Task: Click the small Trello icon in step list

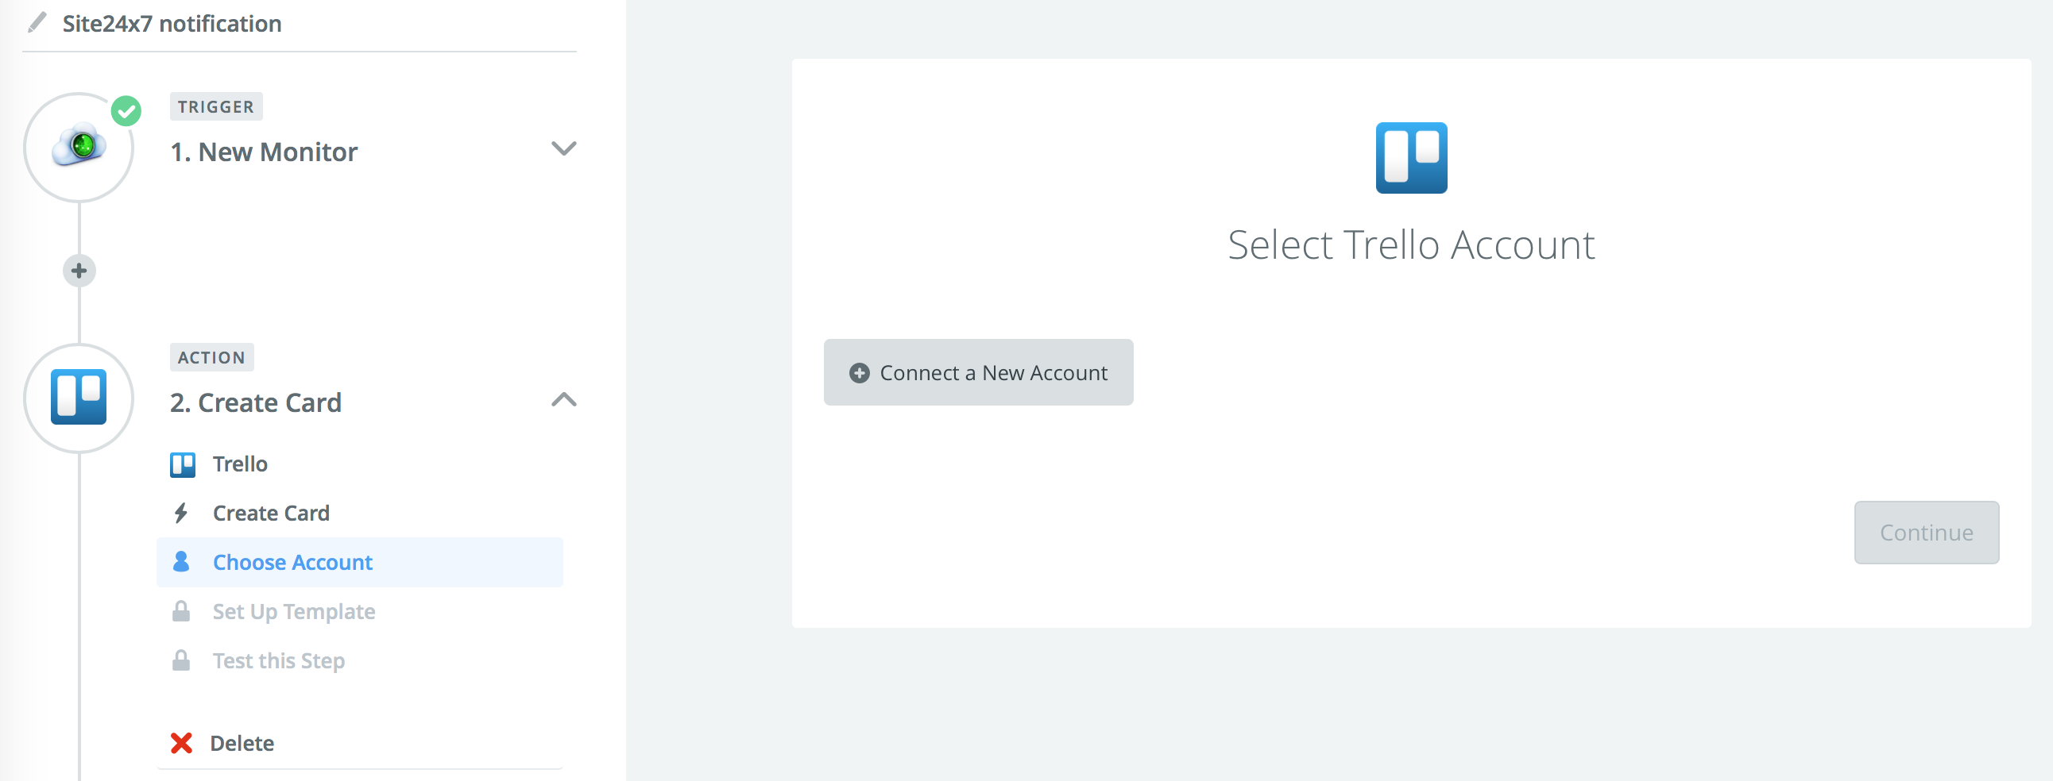Action: (183, 464)
